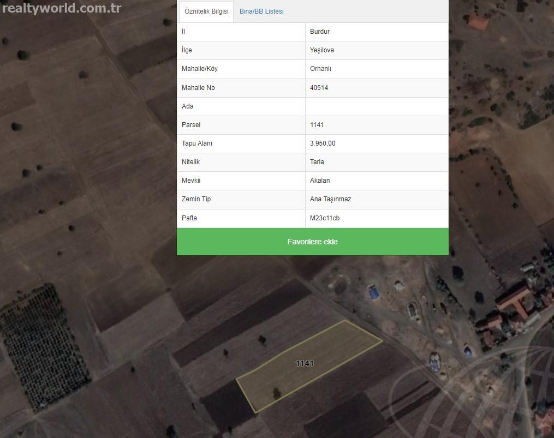Image resolution: width=554 pixels, height=438 pixels.
Task: Click the 'Mevkii' label cell
Action: click(x=241, y=181)
